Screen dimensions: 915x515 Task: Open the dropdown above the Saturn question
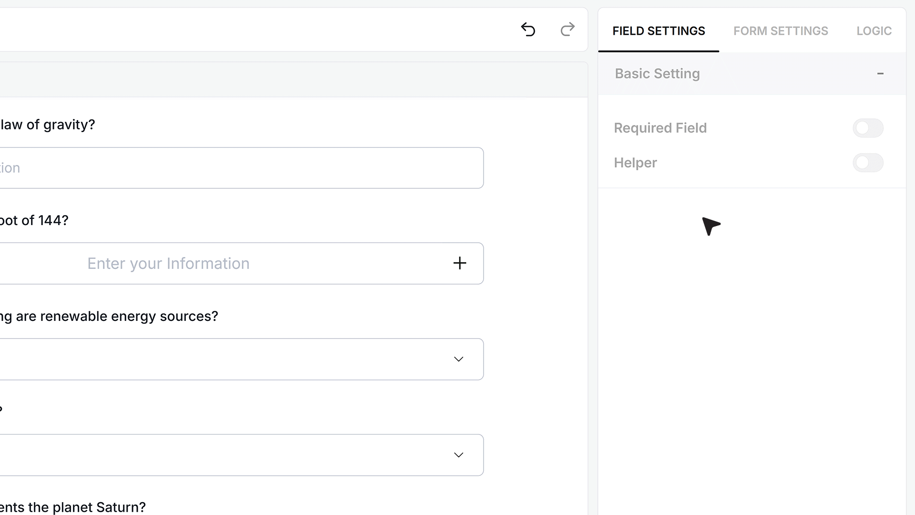point(242,455)
